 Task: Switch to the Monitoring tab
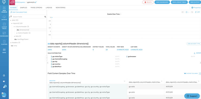click(x=61, y=8)
